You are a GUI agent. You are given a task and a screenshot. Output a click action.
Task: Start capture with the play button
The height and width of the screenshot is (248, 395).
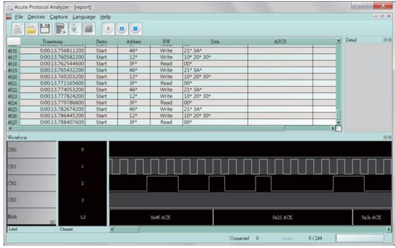pos(108,29)
